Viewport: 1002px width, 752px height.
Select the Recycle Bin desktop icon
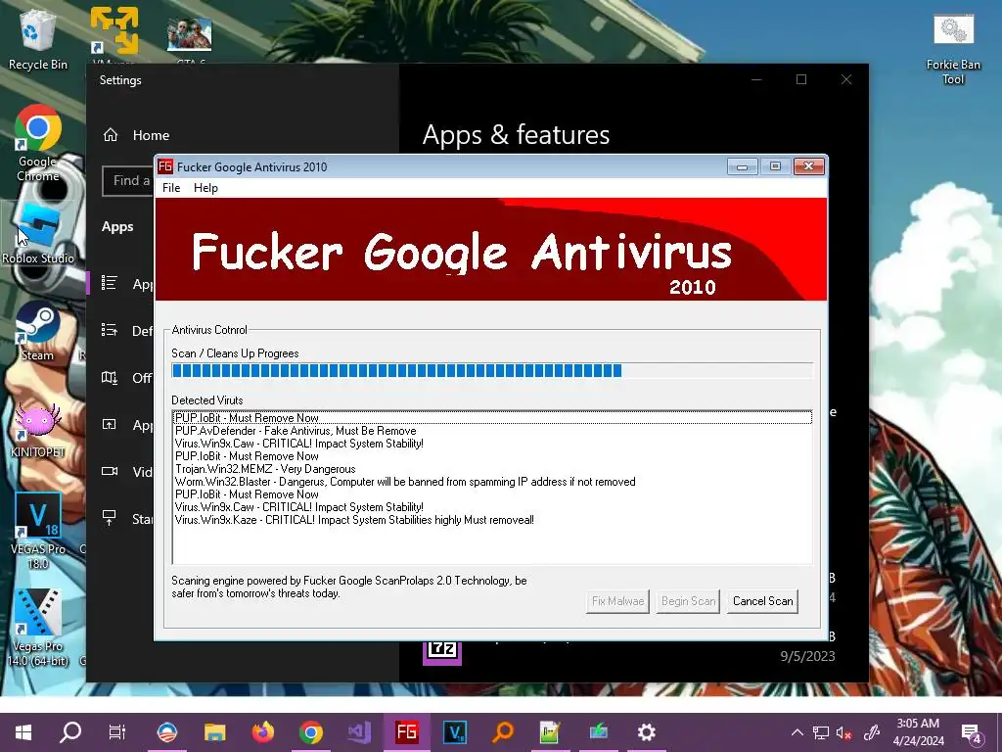[x=38, y=38]
